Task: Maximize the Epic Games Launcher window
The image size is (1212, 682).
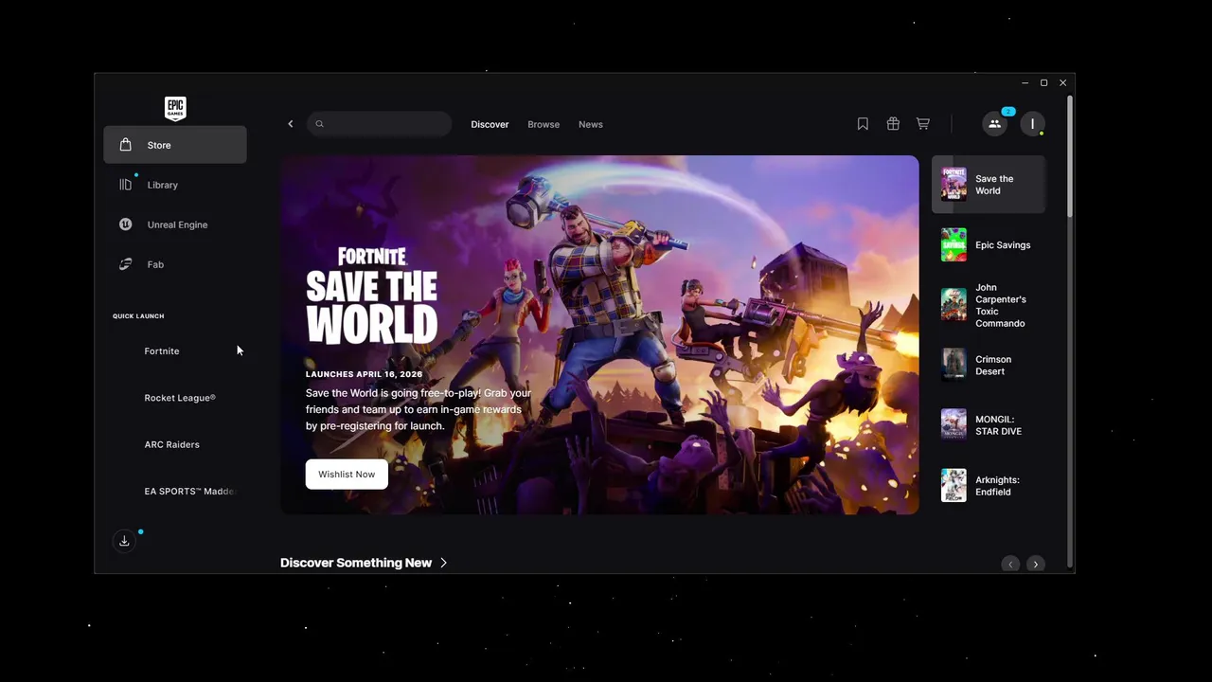Action: pos(1044,83)
